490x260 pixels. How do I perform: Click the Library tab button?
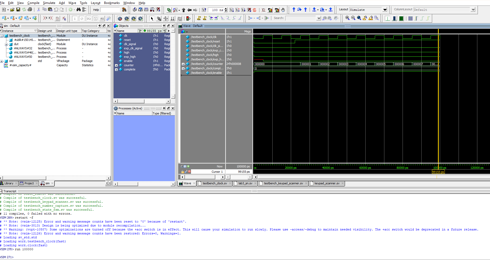9,183
